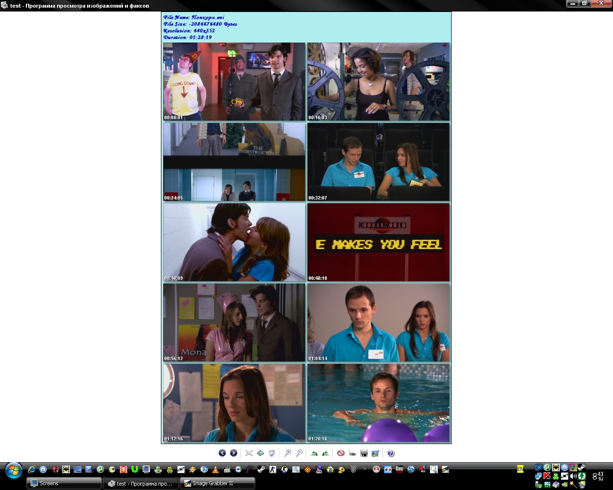Open Steam from quick launch
Viewport: 613px width, 490px height.
261,469
